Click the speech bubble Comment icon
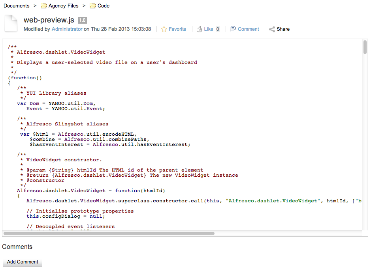 [x=233, y=29]
